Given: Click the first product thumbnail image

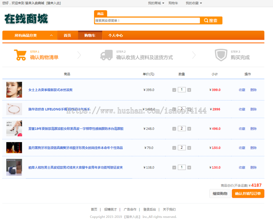Looking at the screenshot, I should pyautogui.click(x=14, y=90).
